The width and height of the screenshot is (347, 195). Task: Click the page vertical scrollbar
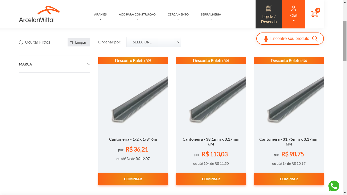pyautogui.click(x=345, y=41)
